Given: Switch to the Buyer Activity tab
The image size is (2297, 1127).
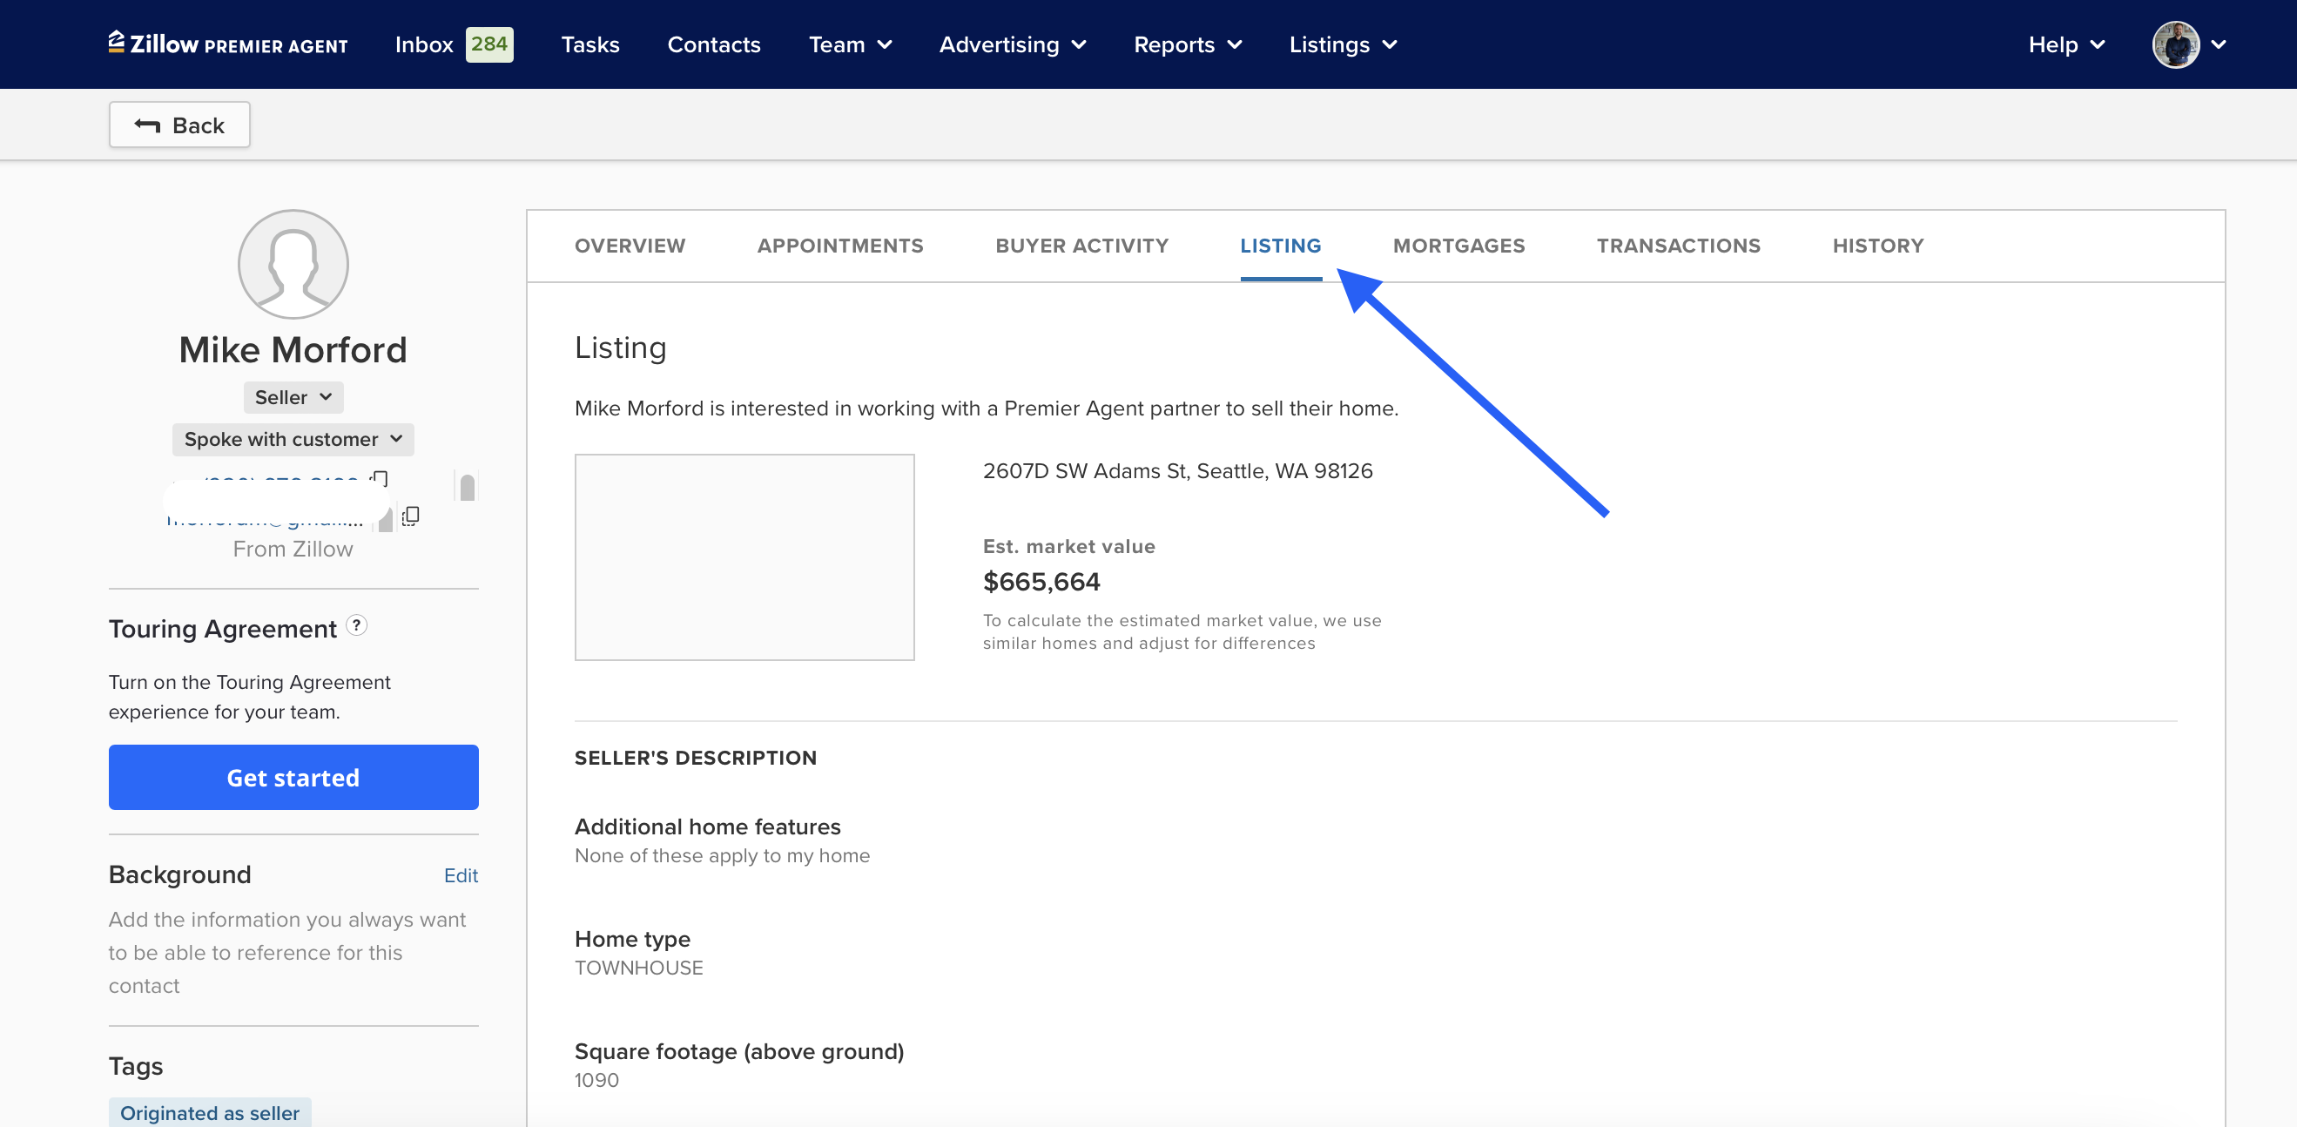Looking at the screenshot, I should (x=1081, y=246).
